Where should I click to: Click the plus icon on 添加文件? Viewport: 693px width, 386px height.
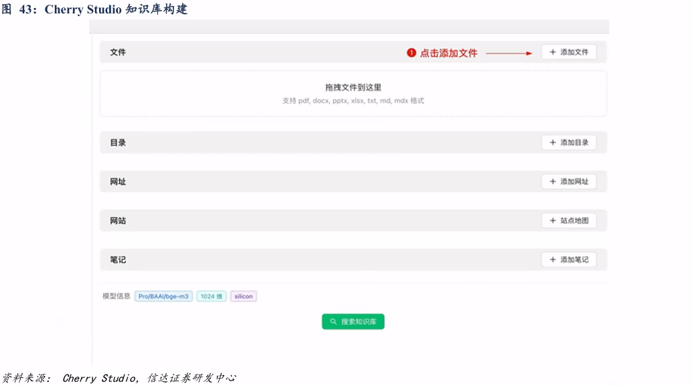coord(552,52)
